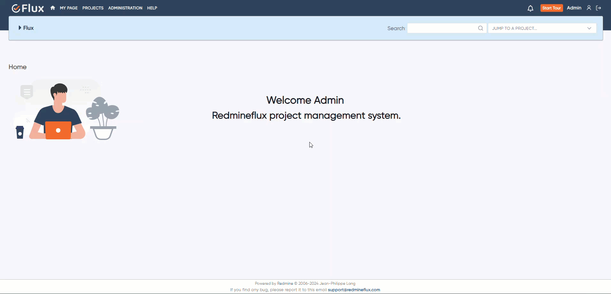
Task: Go to the Administration menu
Action: coord(125,8)
